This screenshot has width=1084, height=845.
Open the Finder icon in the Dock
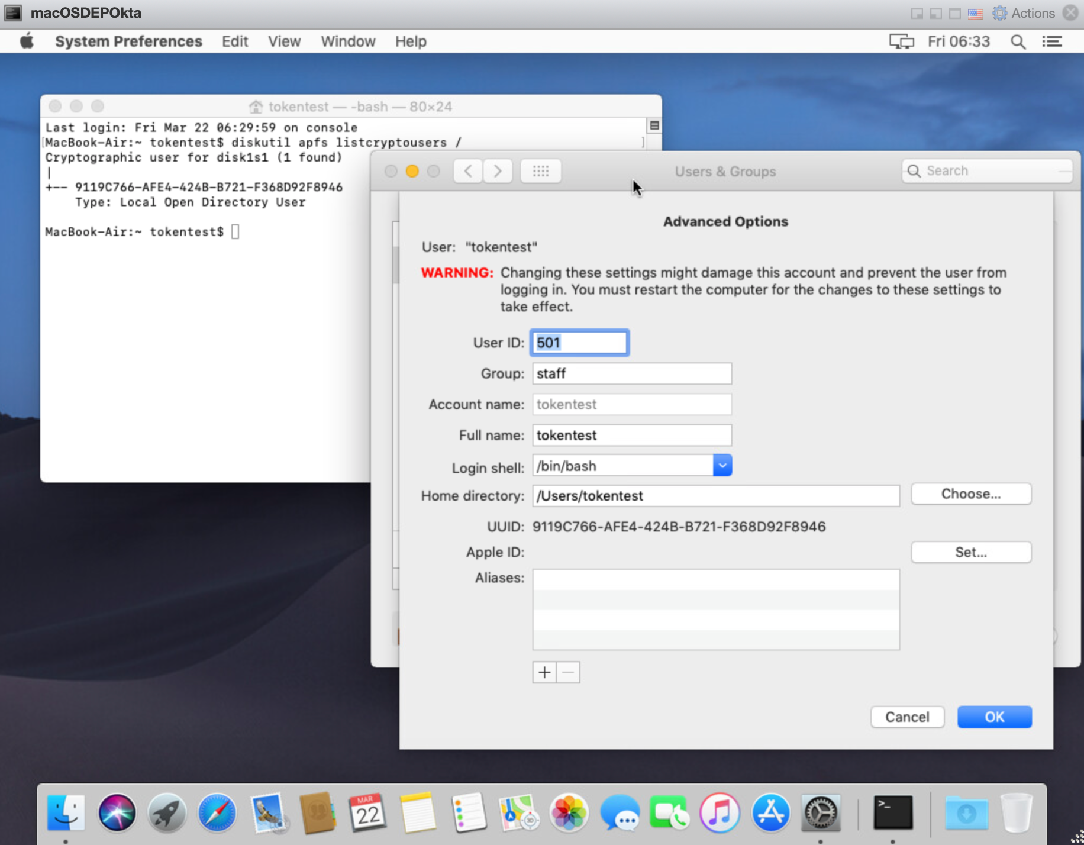(66, 812)
